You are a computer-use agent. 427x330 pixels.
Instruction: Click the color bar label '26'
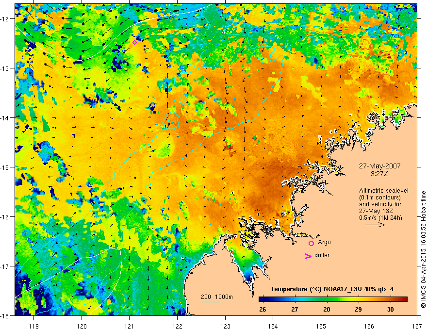[x=263, y=310]
